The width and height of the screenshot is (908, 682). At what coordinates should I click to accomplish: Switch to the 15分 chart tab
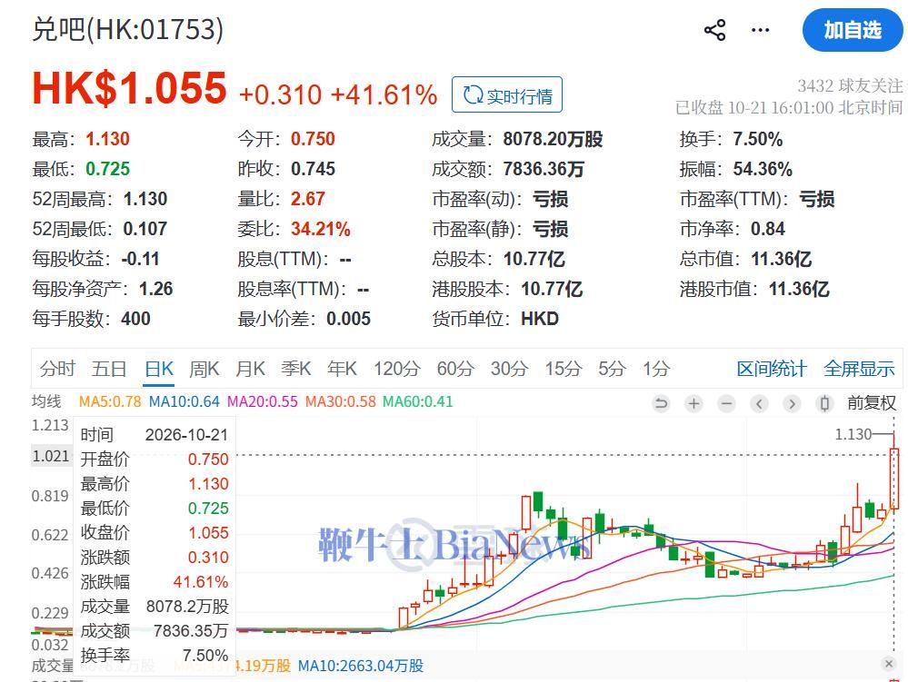(563, 369)
